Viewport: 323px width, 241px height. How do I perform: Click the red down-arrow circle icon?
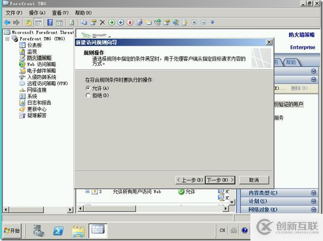(130, 22)
